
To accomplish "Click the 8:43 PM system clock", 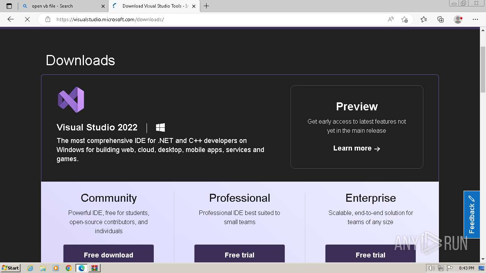I will [x=467, y=268].
